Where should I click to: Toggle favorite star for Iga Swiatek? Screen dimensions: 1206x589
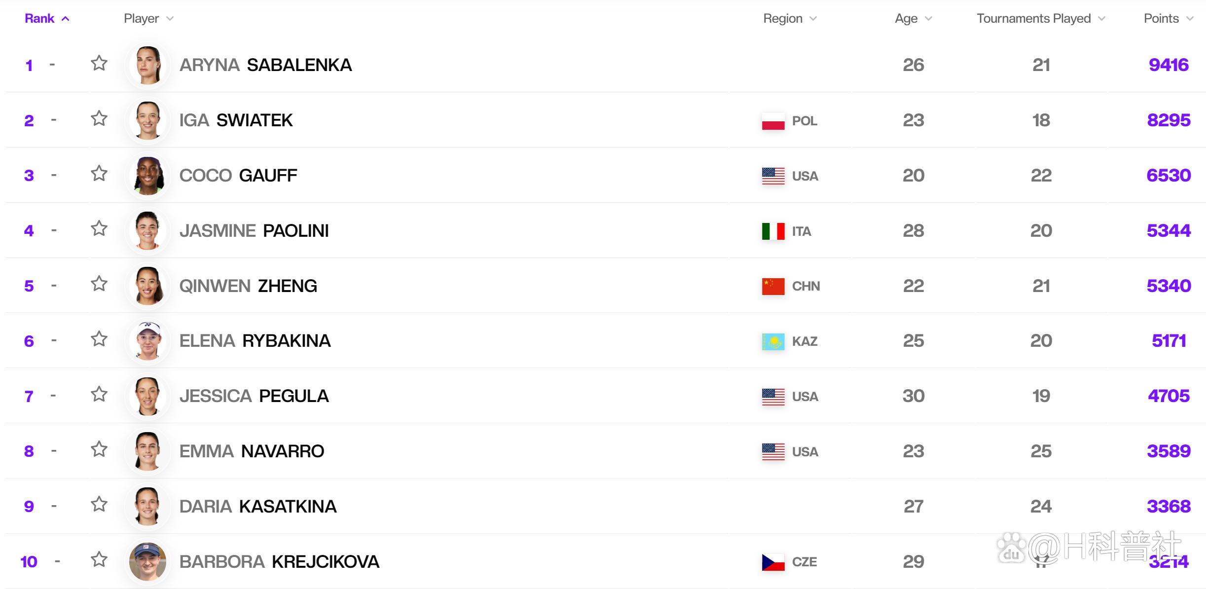pos(99,118)
